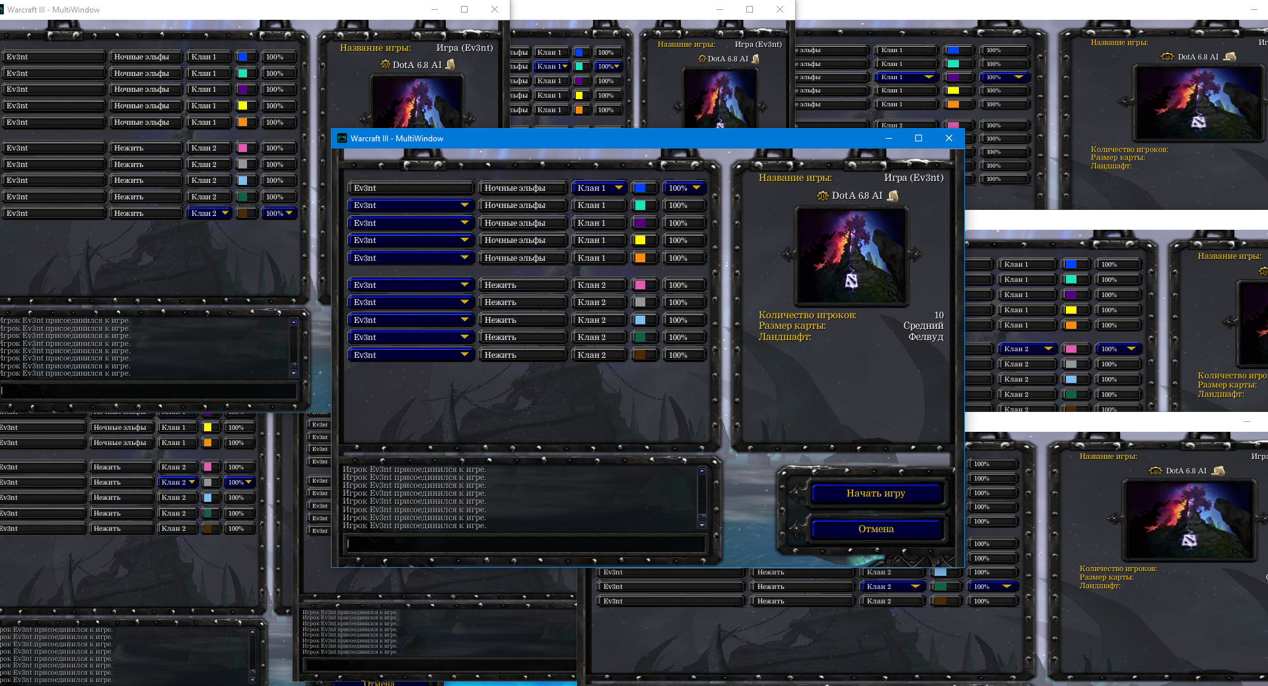Viewport: 1268px width, 686px height.
Task: Expand the Ev3nt slot dropdown beside the dark-green color, front window
Action: pos(410,337)
